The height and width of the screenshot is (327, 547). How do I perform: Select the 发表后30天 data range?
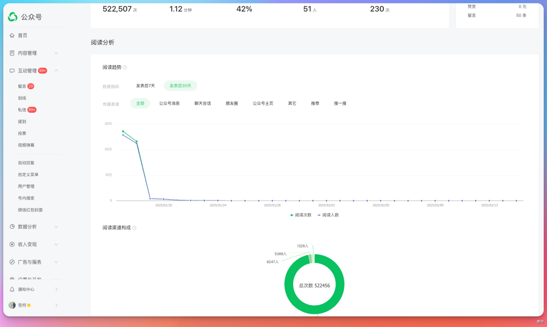coord(180,86)
